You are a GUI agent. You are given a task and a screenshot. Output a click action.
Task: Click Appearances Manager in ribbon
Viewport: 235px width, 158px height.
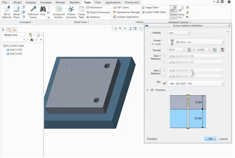pos(126,12)
